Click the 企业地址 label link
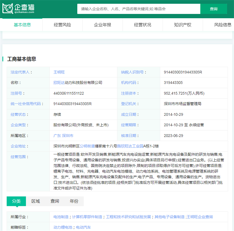 18,146
